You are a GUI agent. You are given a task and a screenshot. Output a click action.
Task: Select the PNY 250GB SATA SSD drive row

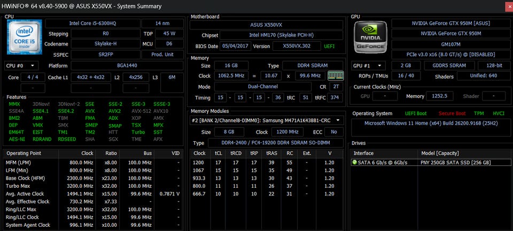coord(432,163)
